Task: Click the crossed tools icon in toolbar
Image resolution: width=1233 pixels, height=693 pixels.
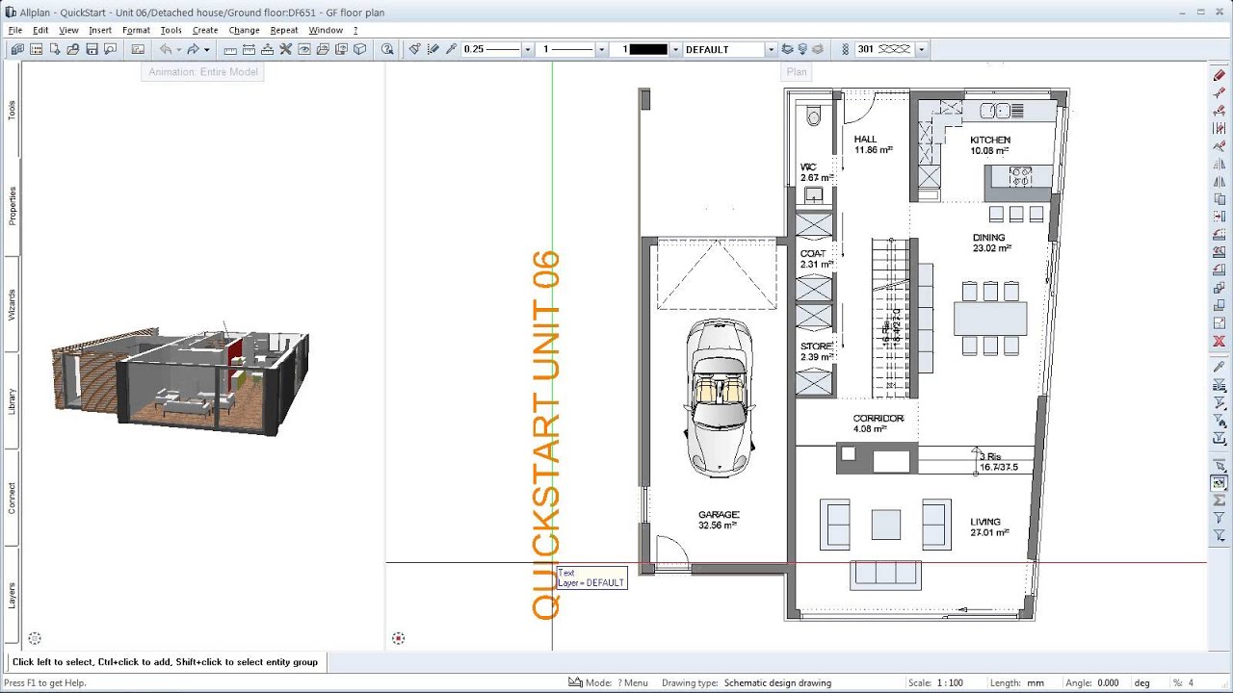Action: (x=286, y=49)
